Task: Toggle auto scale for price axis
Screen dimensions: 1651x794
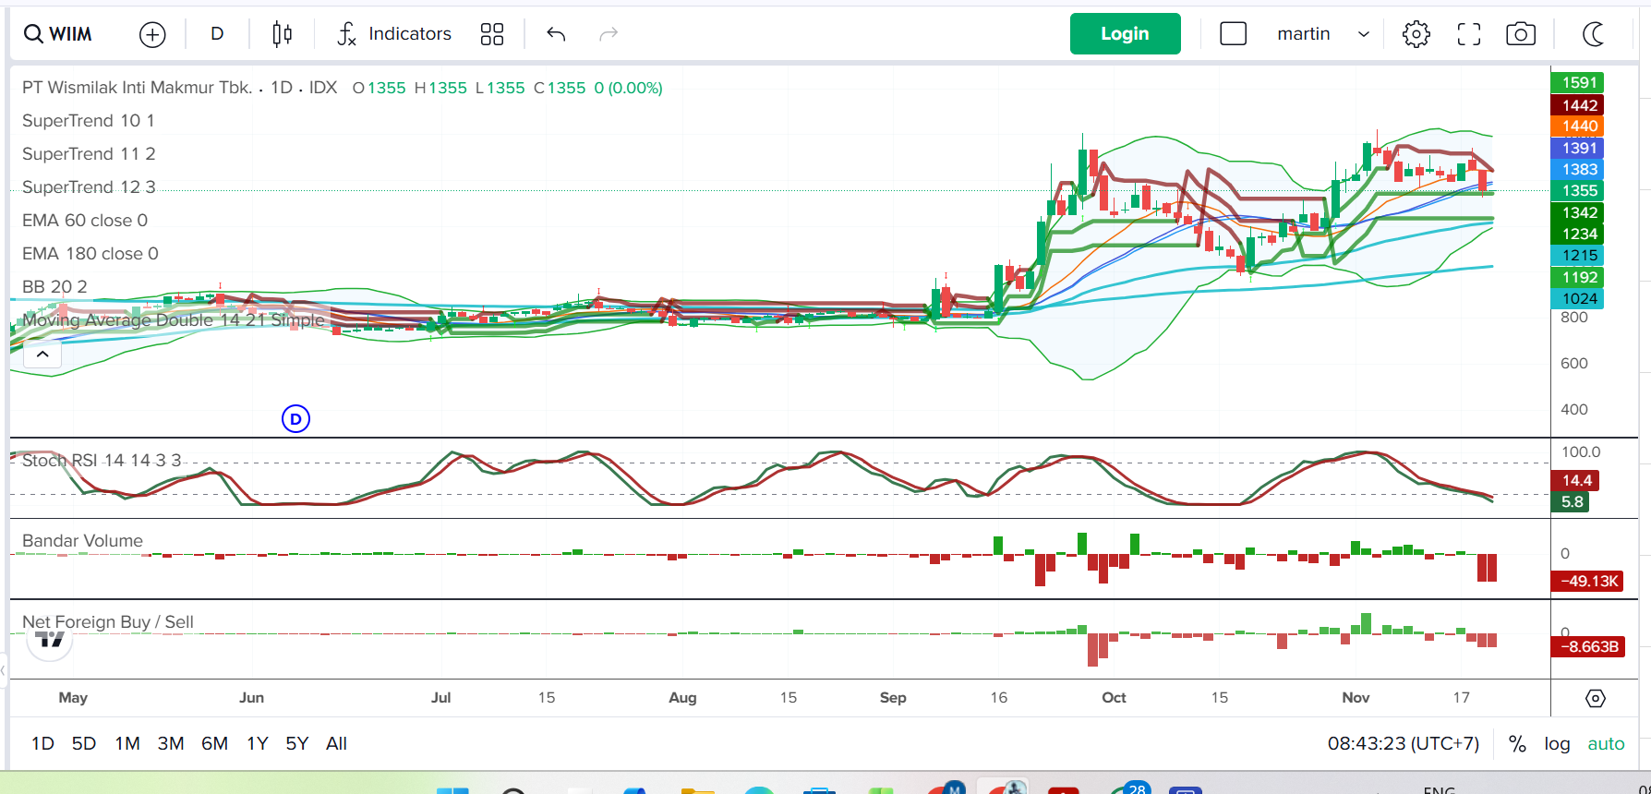Action: 1606,743
